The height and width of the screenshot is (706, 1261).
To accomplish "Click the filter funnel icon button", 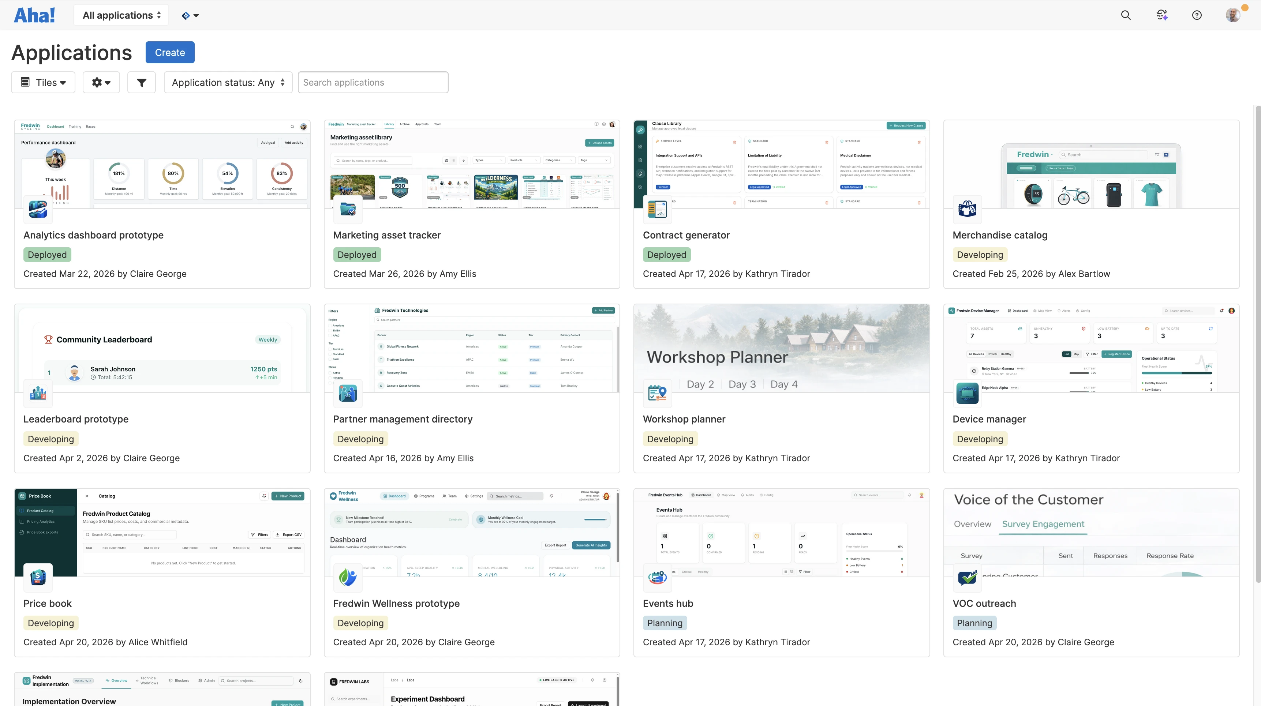I will point(142,82).
